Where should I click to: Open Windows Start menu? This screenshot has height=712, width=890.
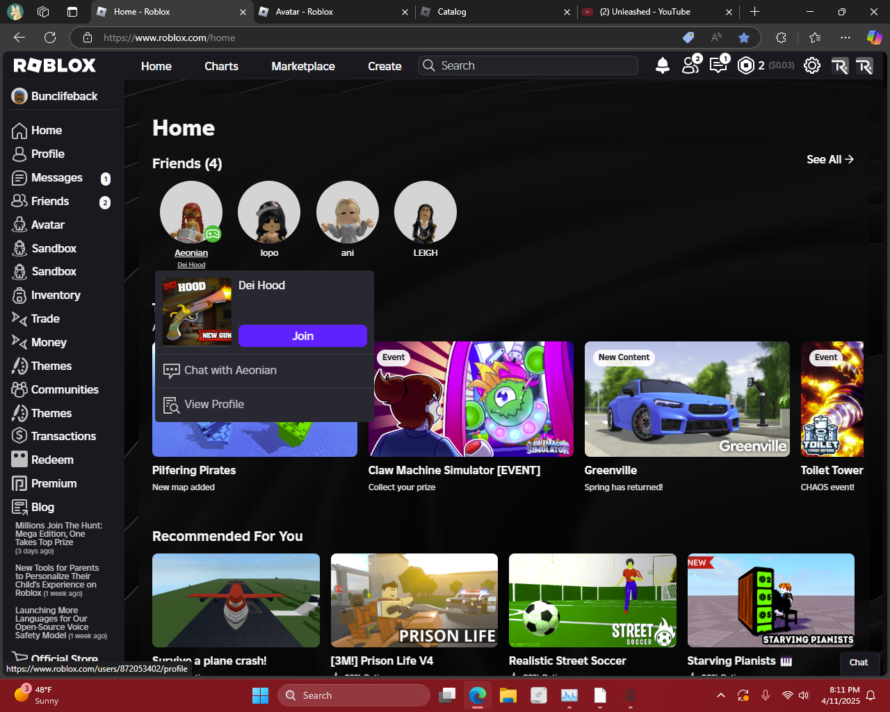pyautogui.click(x=260, y=695)
